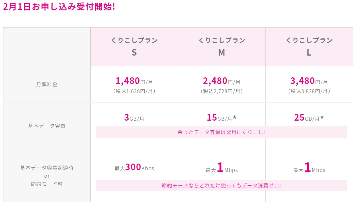Click the 基本データ容量 row label
The image size is (357, 208).
point(47,126)
